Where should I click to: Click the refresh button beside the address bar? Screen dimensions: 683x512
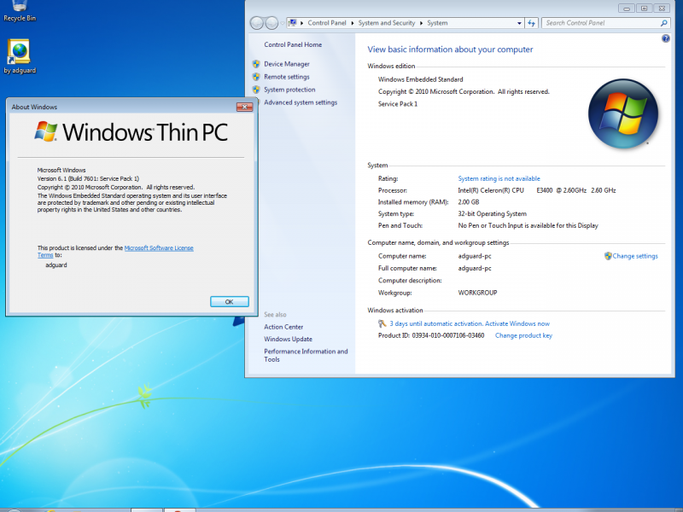(x=531, y=23)
